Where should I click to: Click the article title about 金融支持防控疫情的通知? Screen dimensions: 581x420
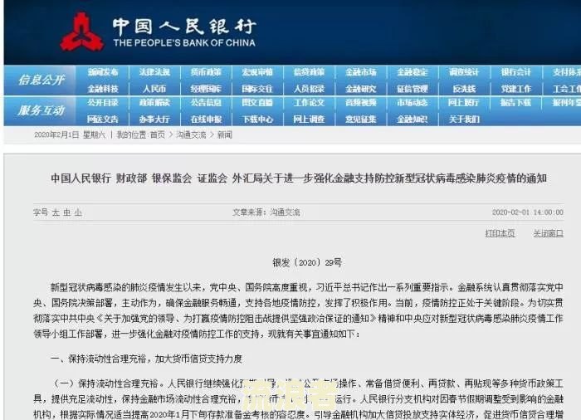(x=299, y=178)
